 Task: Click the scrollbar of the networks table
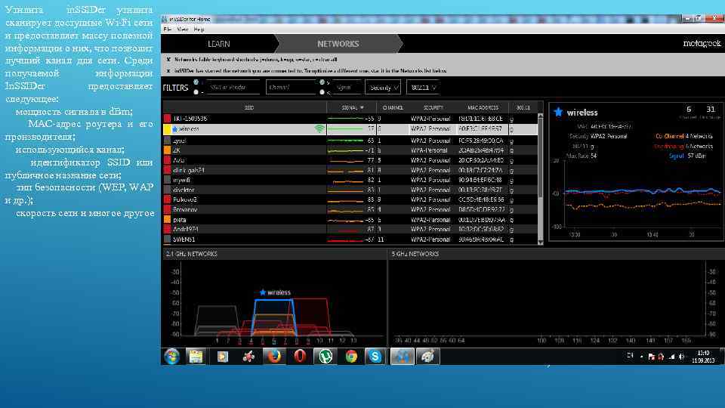tap(541, 178)
